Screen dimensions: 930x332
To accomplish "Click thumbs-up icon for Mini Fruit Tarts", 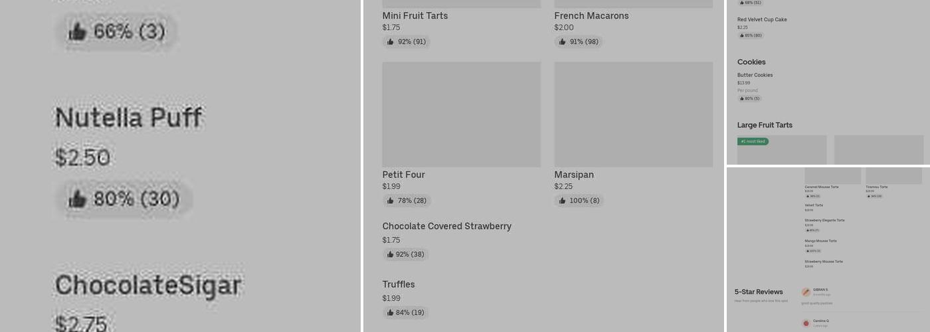I will point(390,42).
